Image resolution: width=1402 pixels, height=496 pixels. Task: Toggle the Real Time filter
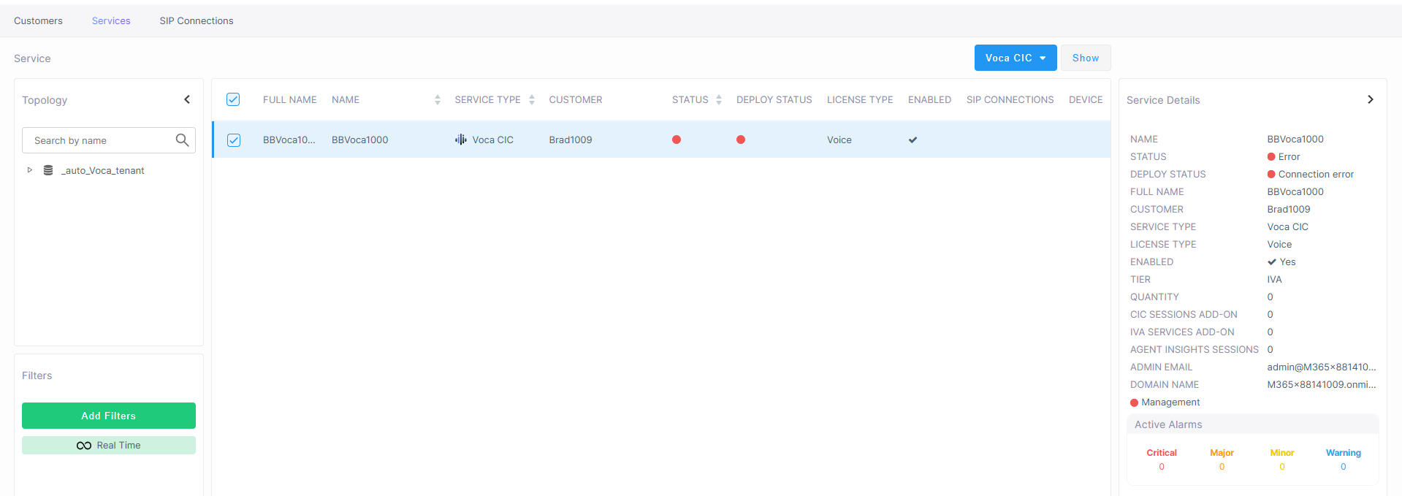click(109, 445)
